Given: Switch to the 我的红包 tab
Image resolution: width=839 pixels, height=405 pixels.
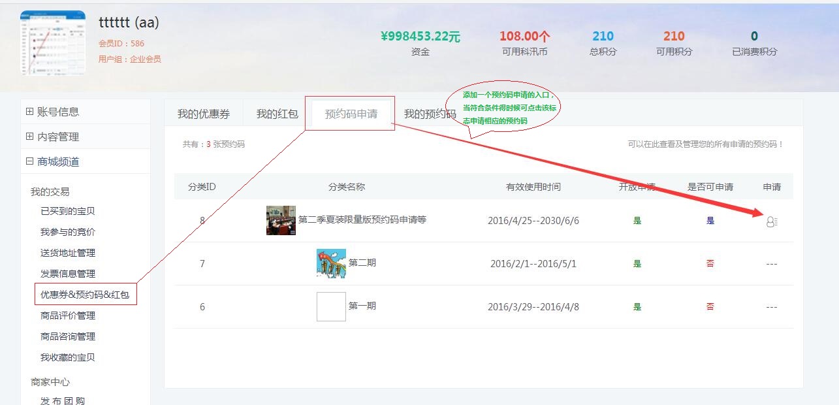Looking at the screenshot, I should pos(277,114).
